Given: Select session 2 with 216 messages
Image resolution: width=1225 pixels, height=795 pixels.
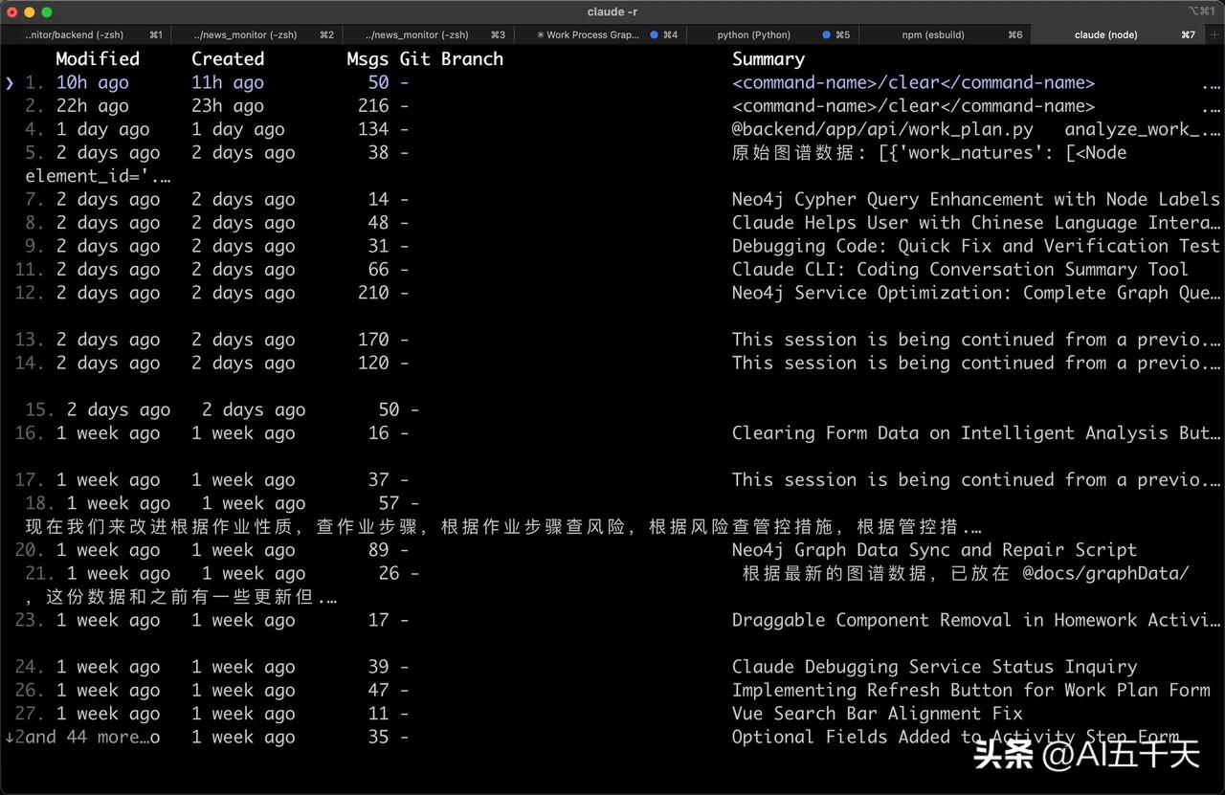Looking at the screenshot, I should [x=612, y=106].
